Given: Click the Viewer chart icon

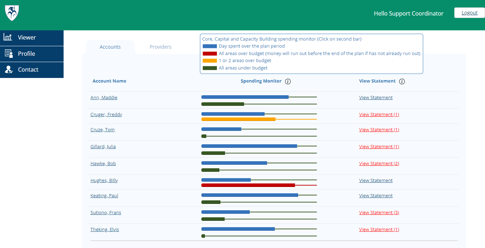Looking at the screenshot, I should click(8, 37).
